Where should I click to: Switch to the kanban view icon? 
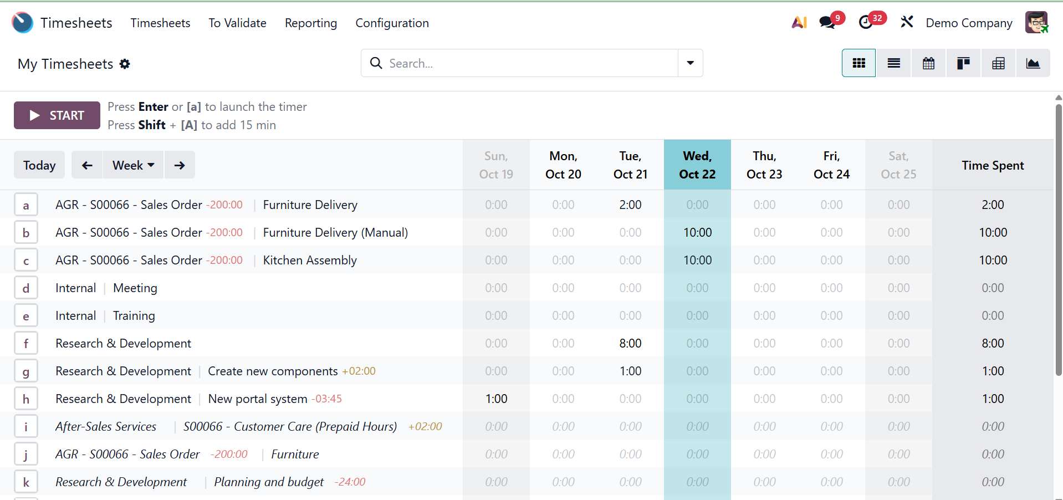tap(963, 63)
